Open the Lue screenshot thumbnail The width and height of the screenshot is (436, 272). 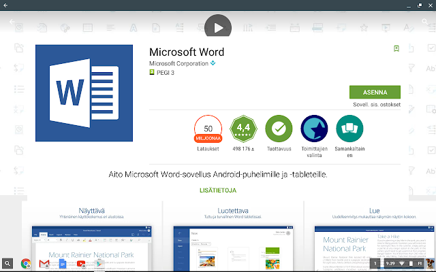click(x=373, y=239)
